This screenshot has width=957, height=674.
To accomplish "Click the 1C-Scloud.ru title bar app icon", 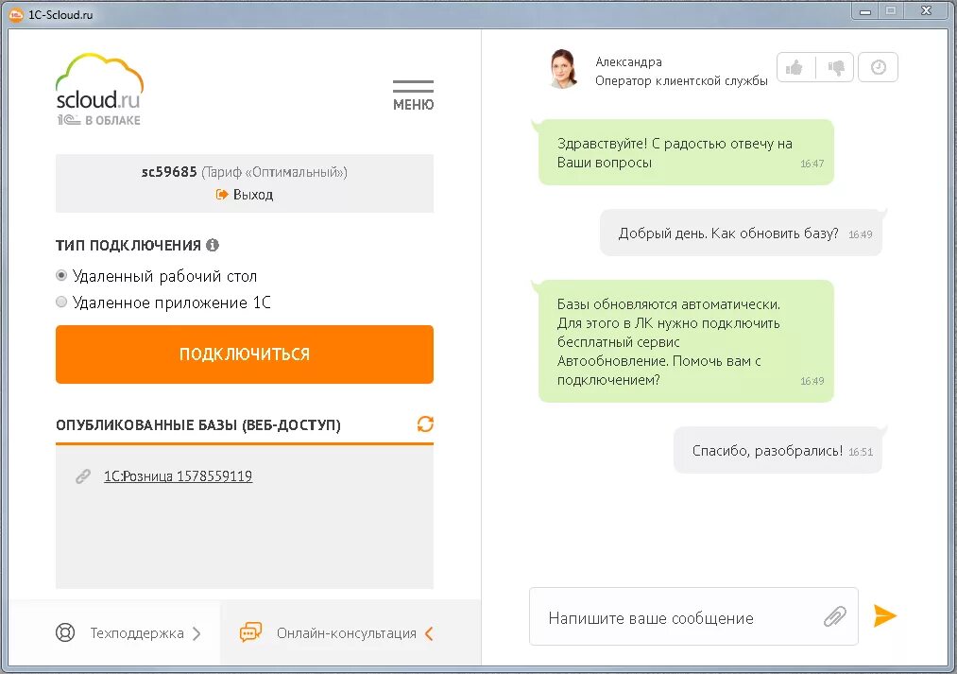I will 16,14.
